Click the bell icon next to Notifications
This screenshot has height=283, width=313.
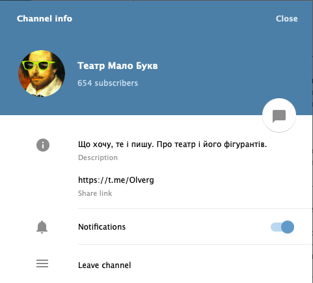coord(42,227)
